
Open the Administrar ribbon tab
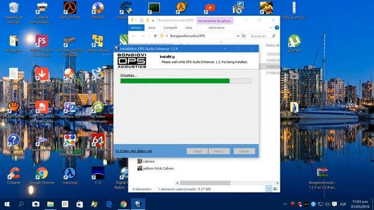[x=216, y=27]
